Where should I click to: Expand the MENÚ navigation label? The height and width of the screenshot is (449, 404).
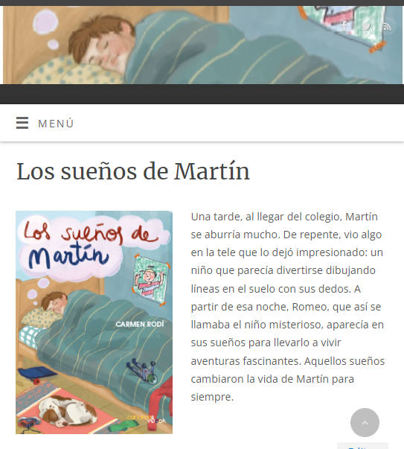(56, 124)
